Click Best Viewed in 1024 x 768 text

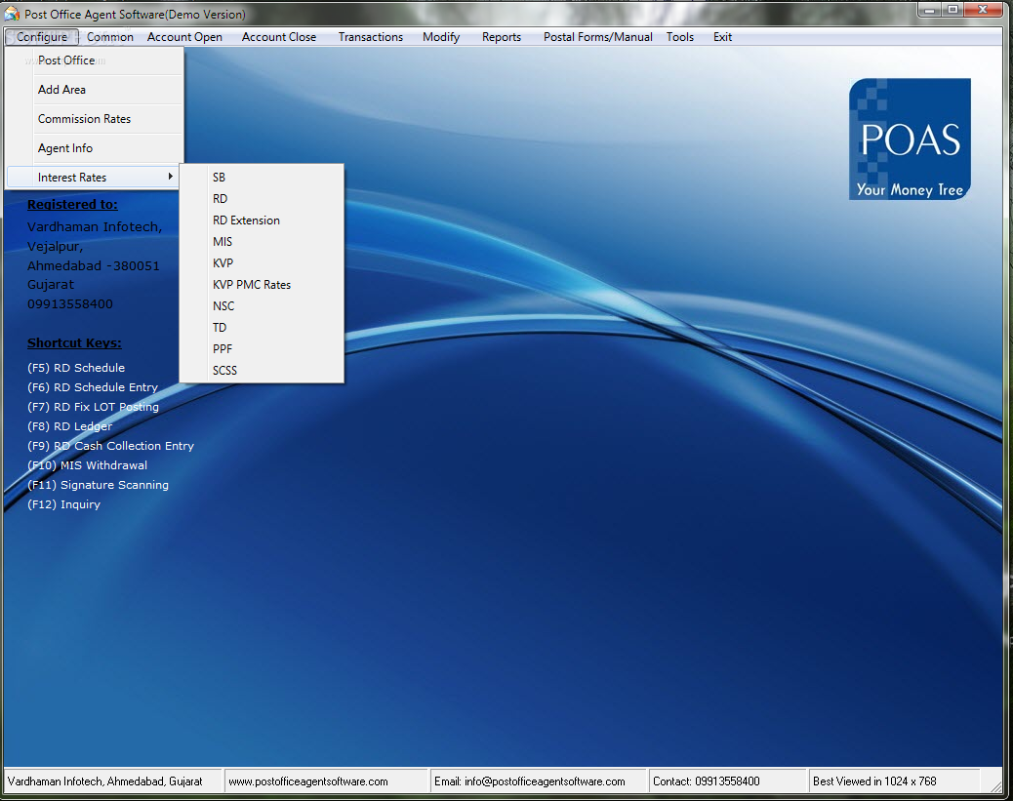click(x=874, y=781)
